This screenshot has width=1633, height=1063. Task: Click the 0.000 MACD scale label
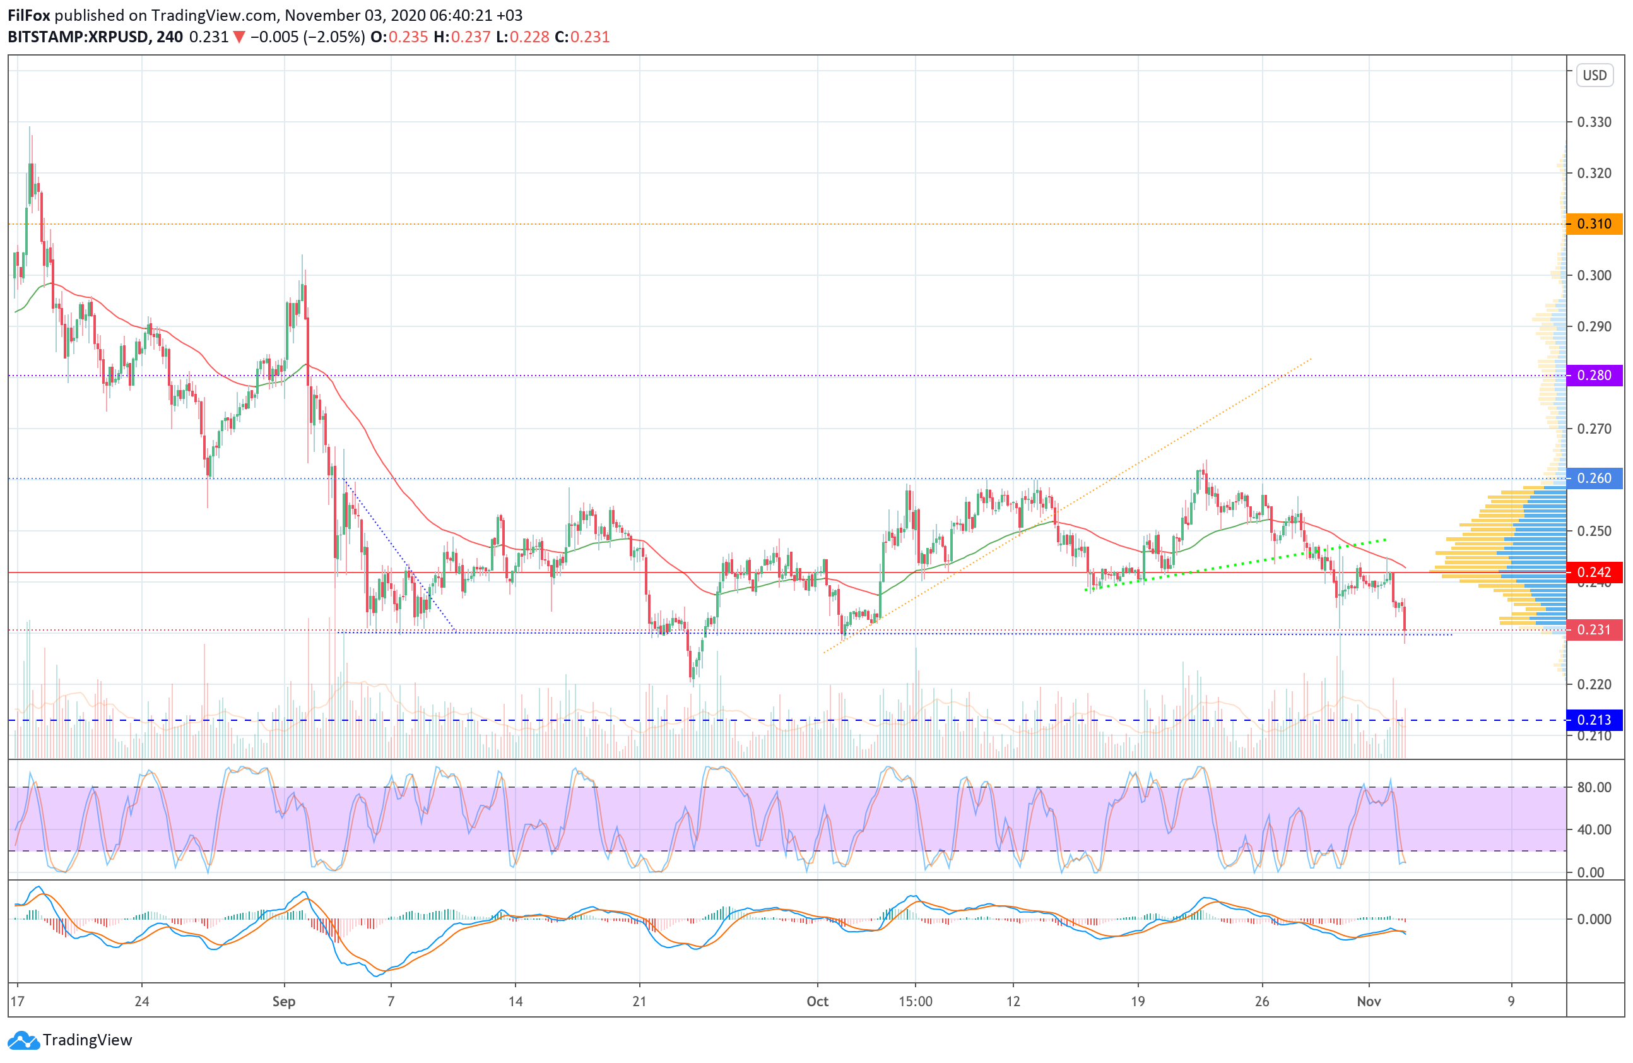pos(1594,919)
